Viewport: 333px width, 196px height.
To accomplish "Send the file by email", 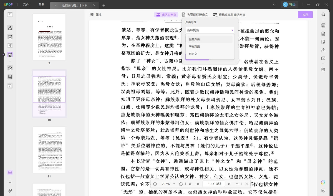I will [x=323, y=58].
